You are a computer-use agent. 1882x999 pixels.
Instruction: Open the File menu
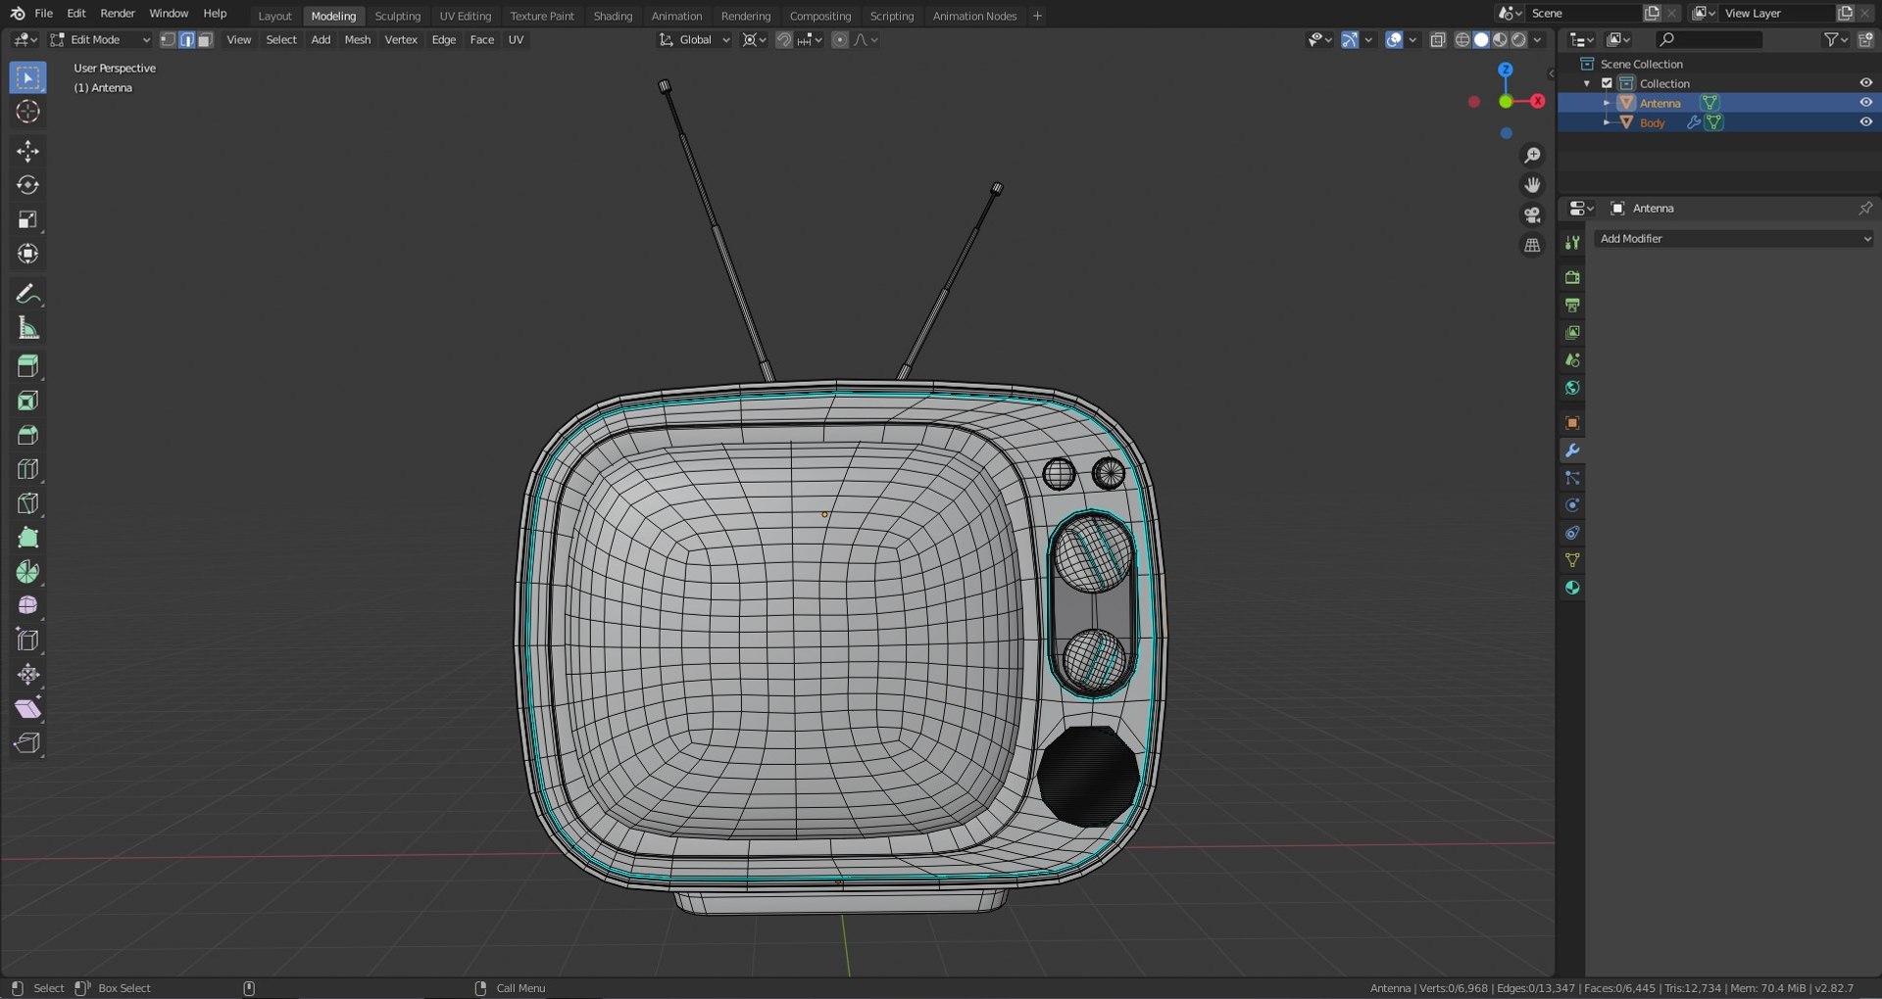click(x=43, y=14)
